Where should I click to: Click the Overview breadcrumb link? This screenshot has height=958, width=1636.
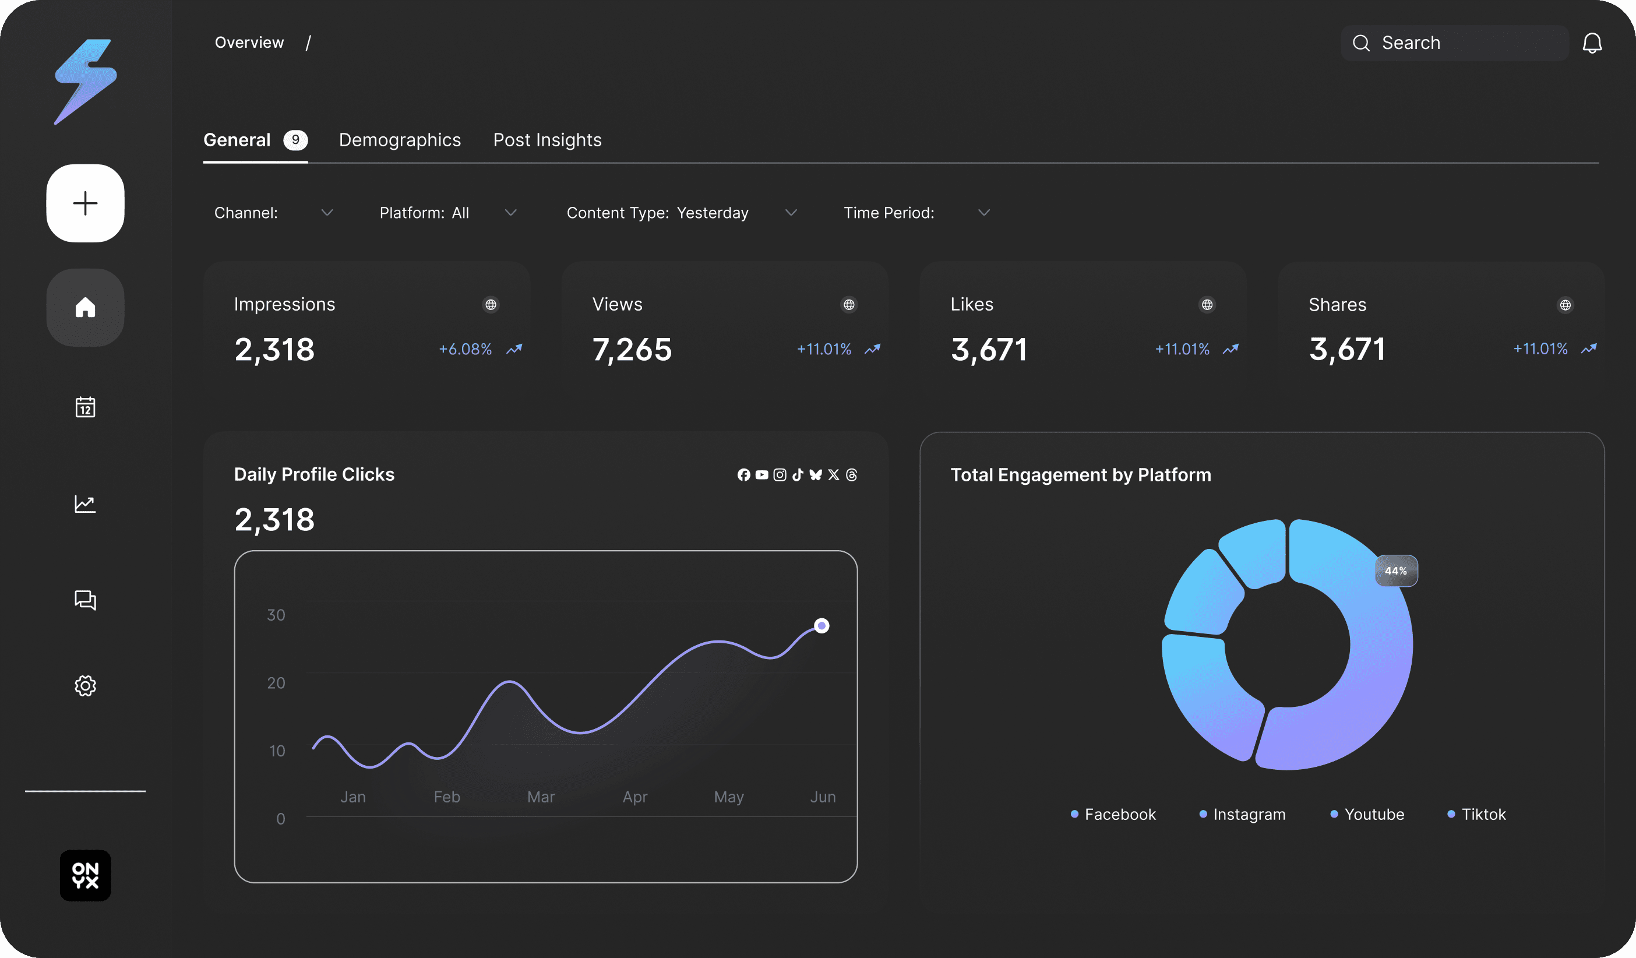pos(249,43)
